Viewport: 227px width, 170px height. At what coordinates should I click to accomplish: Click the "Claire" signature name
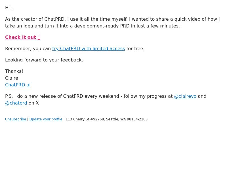click(x=12, y=78)
